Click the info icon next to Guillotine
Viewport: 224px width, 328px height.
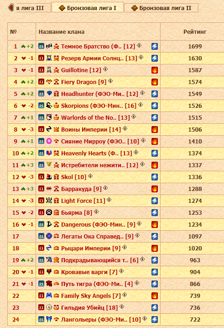point(105,69)
